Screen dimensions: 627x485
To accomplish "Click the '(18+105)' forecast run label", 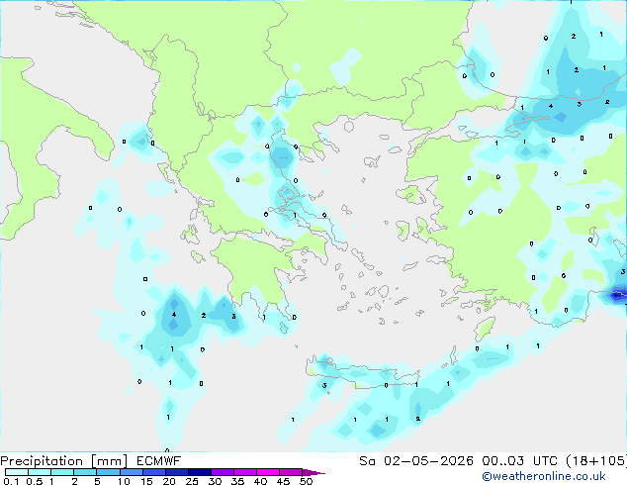I will click(x=596, y=461).
